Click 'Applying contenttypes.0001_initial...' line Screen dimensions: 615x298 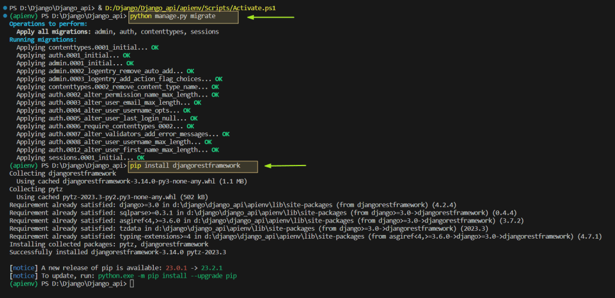point(88,47)
